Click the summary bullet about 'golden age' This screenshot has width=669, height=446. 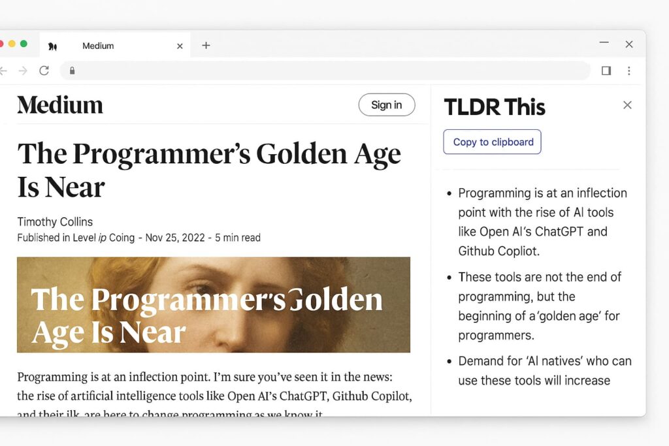click(539, 306)
